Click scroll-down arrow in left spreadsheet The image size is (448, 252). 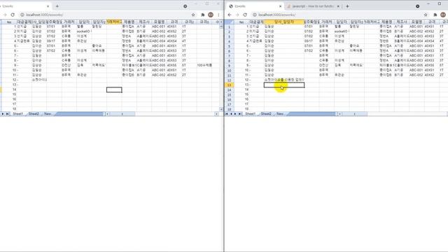coord(221,109)
